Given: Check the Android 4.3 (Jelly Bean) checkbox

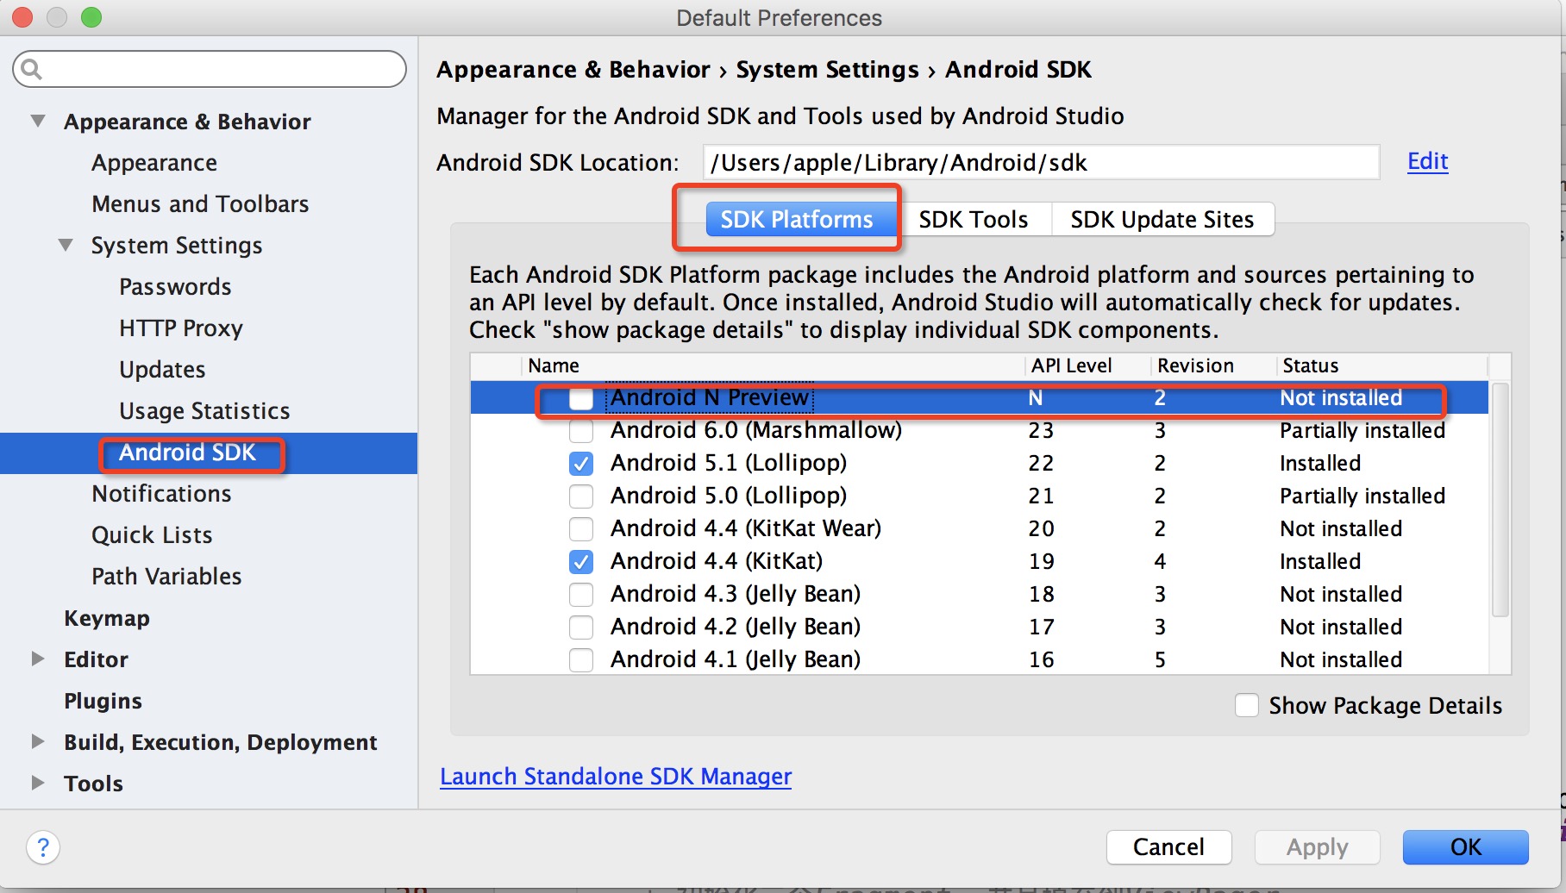Looking at the screenshot, I should pyautogui.click(x=581, y=595).
